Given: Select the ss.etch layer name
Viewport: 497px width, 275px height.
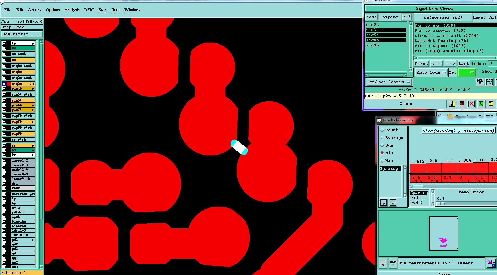Looking at the screenshot, I should [23, 139].
